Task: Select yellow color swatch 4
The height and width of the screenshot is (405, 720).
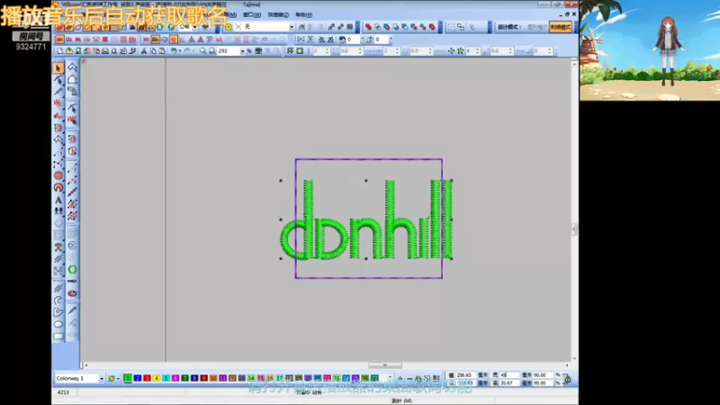Action: pyautogui.click(x=157, y=378)
